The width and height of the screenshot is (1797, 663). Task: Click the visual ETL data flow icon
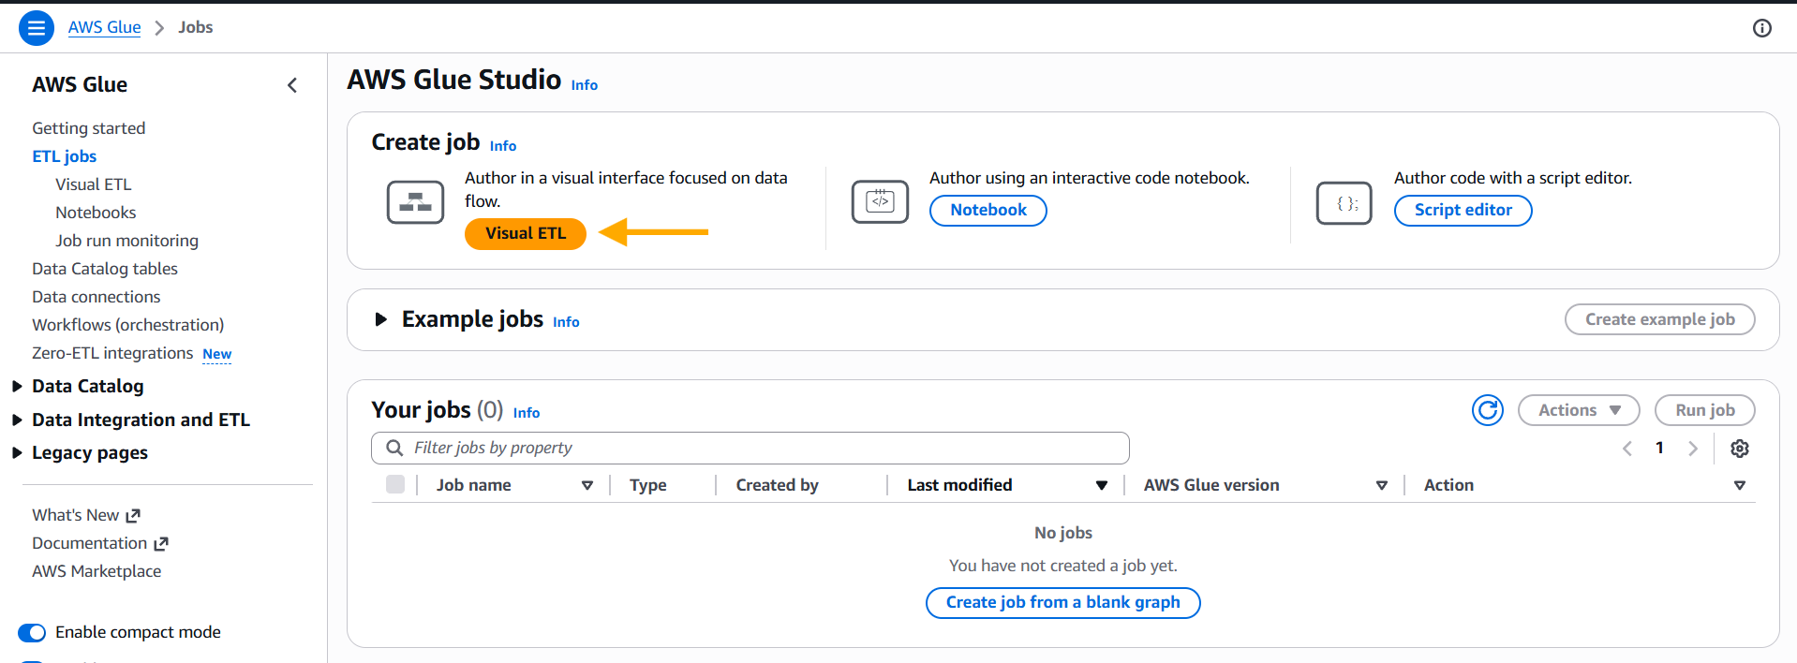coord(415,202)
